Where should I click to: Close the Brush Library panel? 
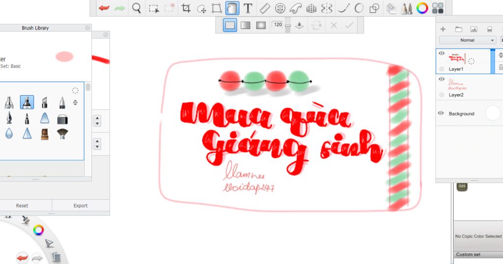[87, 28]
